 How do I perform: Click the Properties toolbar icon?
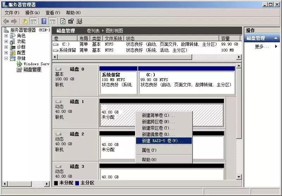(x=71, y=22)
